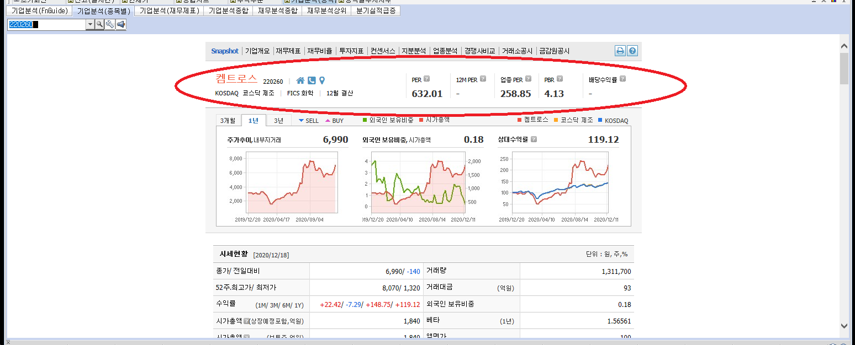Click help icon beside 상대수익률 chart title
The image size is (855, 345).
534,139
